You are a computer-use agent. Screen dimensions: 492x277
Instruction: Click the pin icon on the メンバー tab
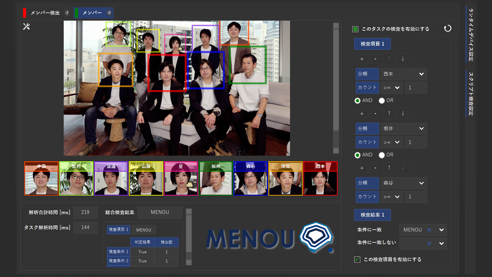(x=109, y=13)
